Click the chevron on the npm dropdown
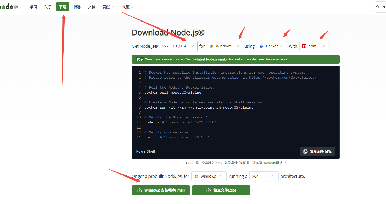This screenshot has height=204, width=386. coord(323,46)
